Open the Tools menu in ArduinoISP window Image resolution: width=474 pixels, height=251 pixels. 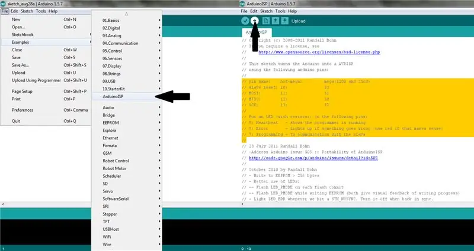(280, 11)
